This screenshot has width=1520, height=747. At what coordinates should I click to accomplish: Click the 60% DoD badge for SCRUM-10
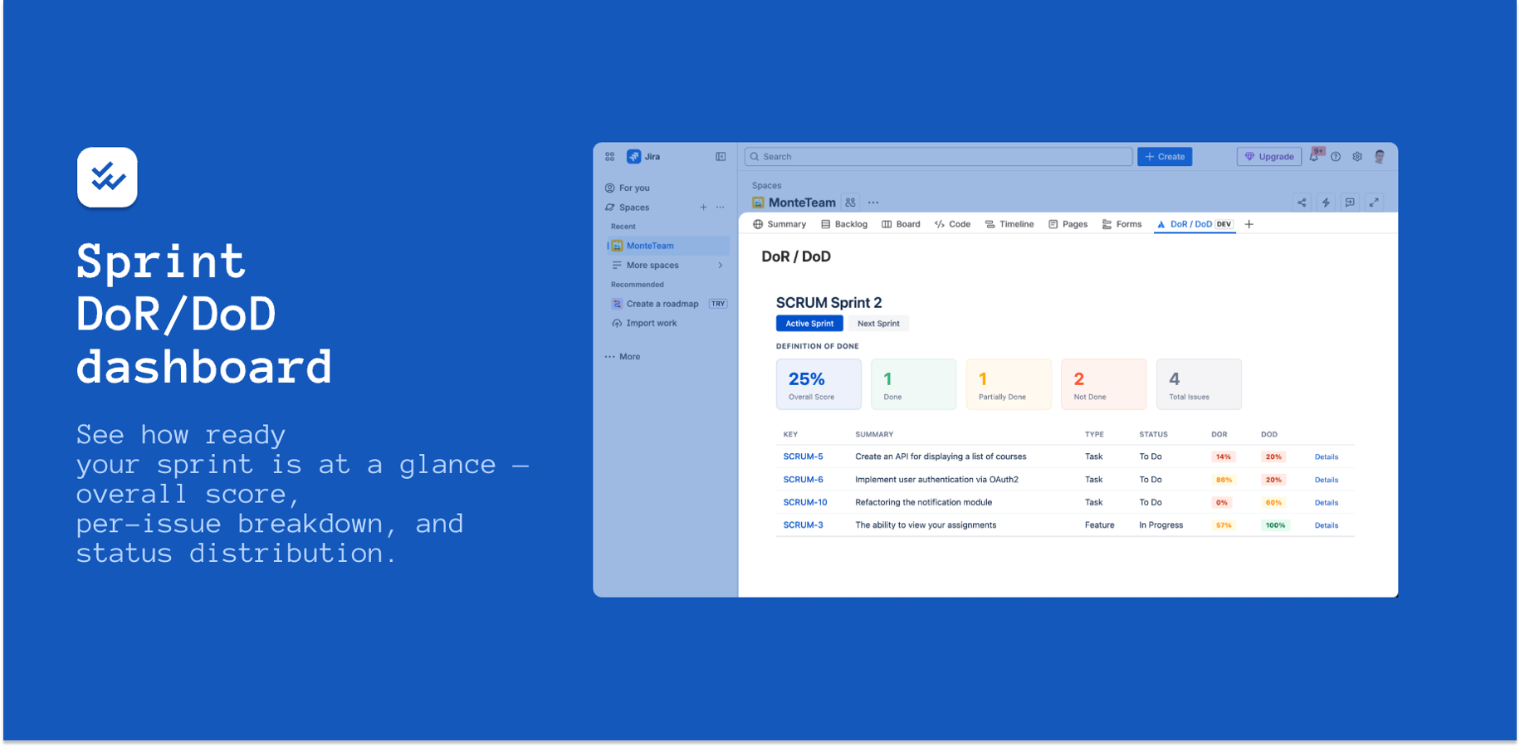click(1273, 503)
